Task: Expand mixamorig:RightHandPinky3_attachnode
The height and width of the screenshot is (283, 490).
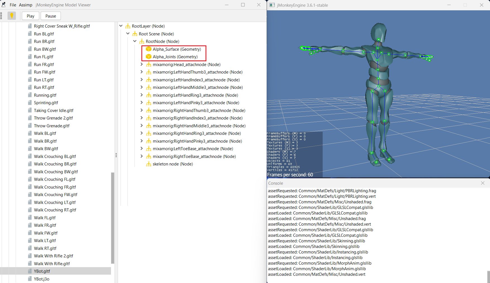Action: pos(142,141)
